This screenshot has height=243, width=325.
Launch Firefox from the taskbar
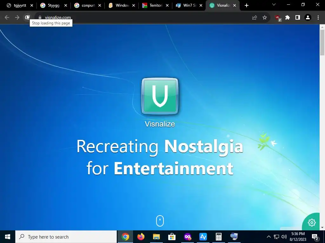[x=141, y=237]
